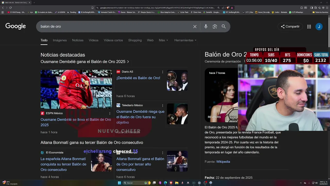Click the Compartir share button
The image size is (330, 186).
tap(290, 27)
